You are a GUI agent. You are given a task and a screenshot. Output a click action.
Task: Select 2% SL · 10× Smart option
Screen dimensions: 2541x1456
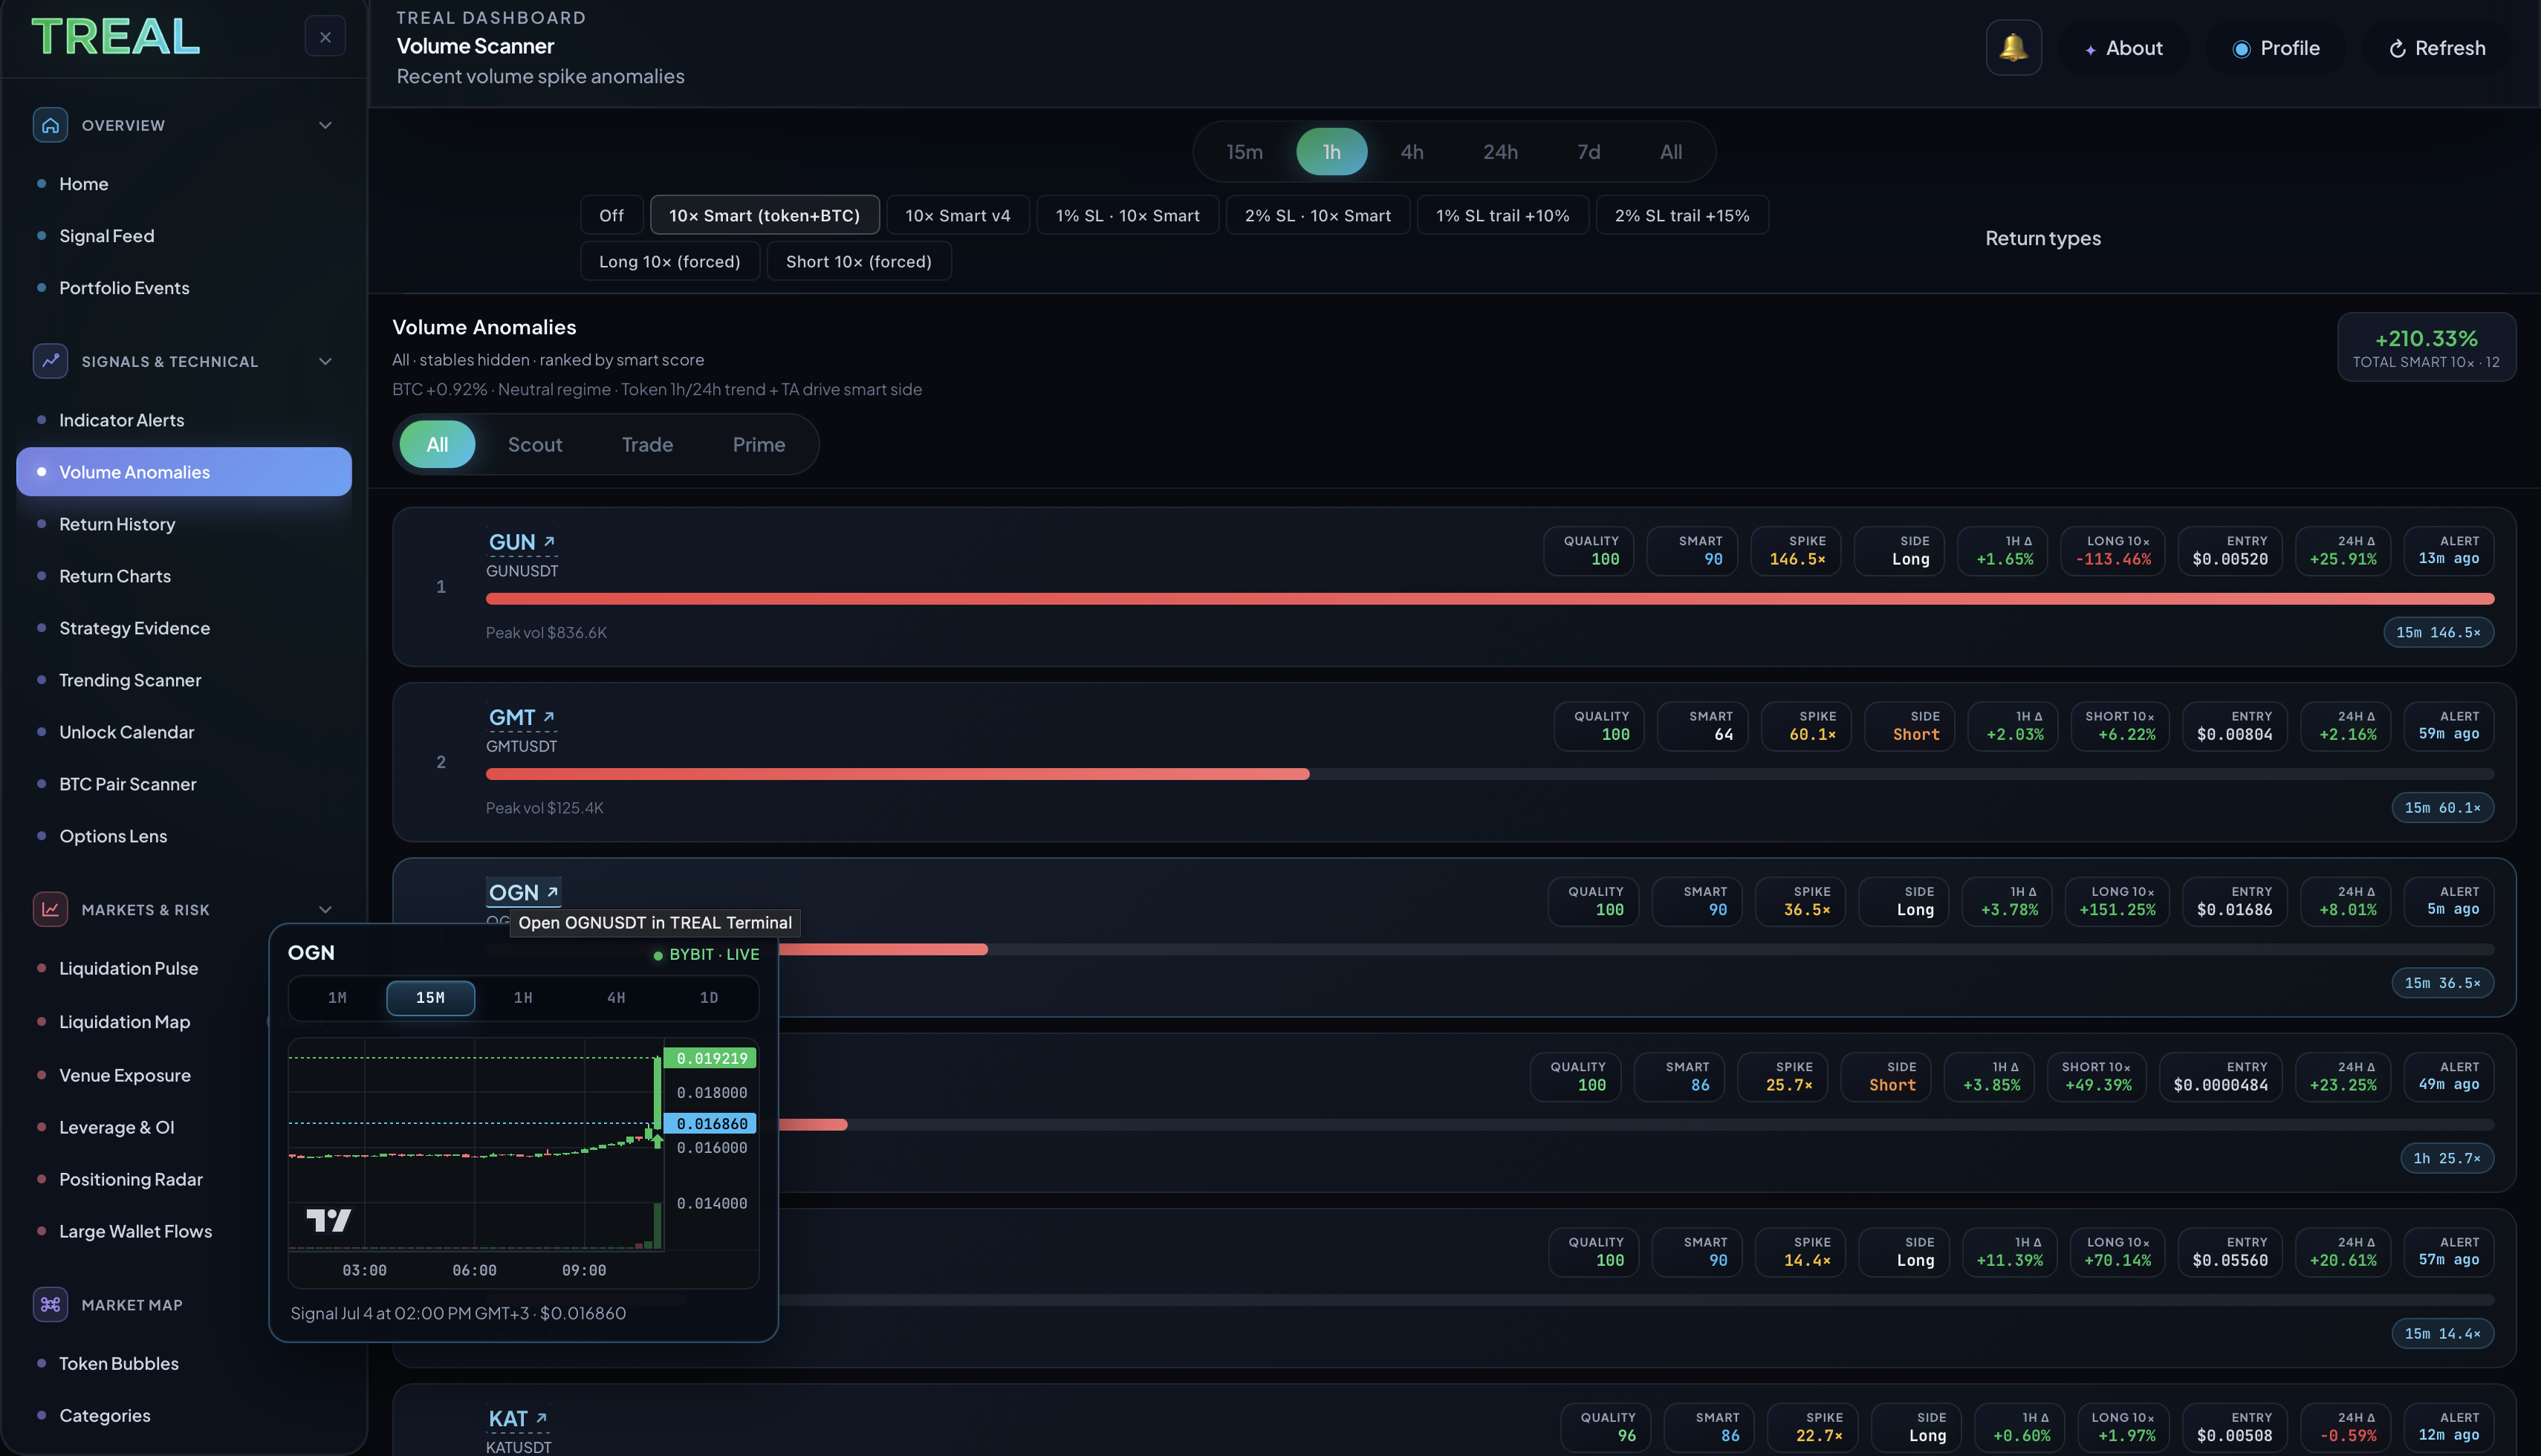(1317, 215)
